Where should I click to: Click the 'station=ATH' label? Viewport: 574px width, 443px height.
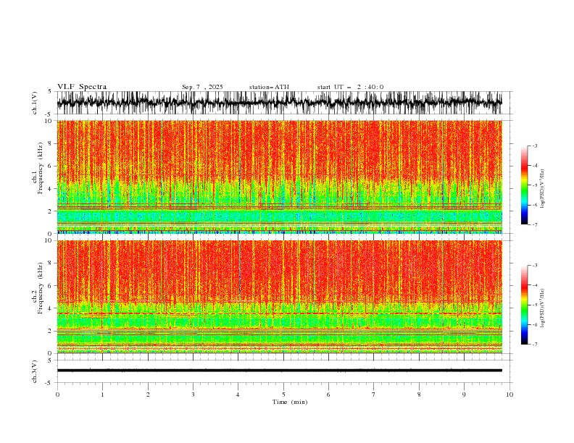tap(269, 87)
